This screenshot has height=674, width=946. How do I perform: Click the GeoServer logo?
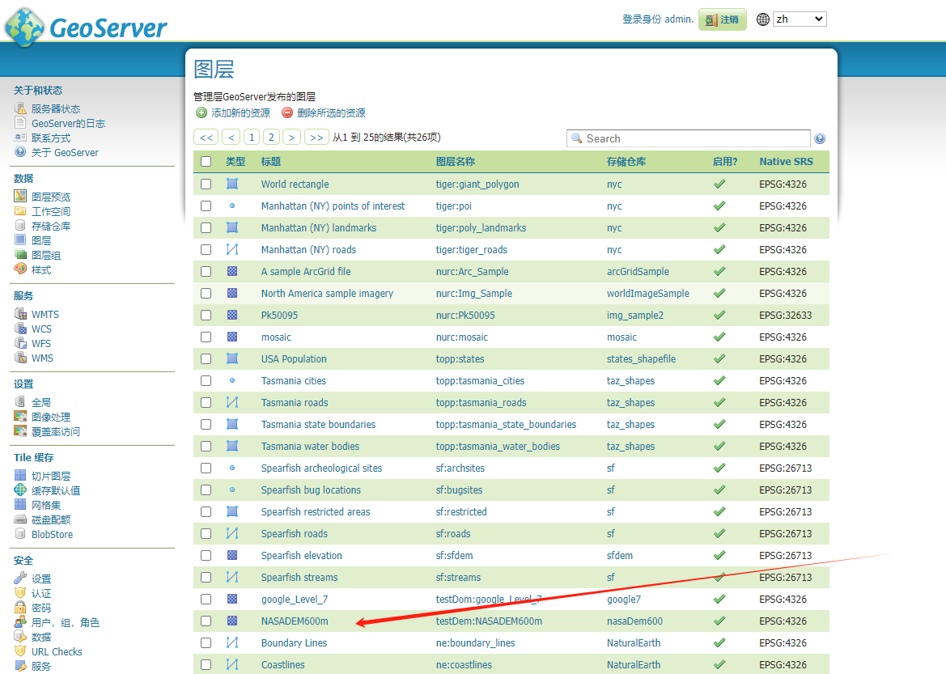(86, 28)
